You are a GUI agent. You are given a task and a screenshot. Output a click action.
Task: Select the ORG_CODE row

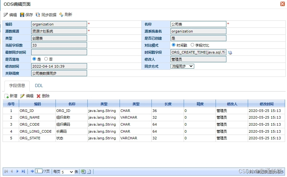click(144, 124)
